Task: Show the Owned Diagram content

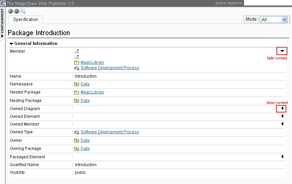Action: (282, 108)
